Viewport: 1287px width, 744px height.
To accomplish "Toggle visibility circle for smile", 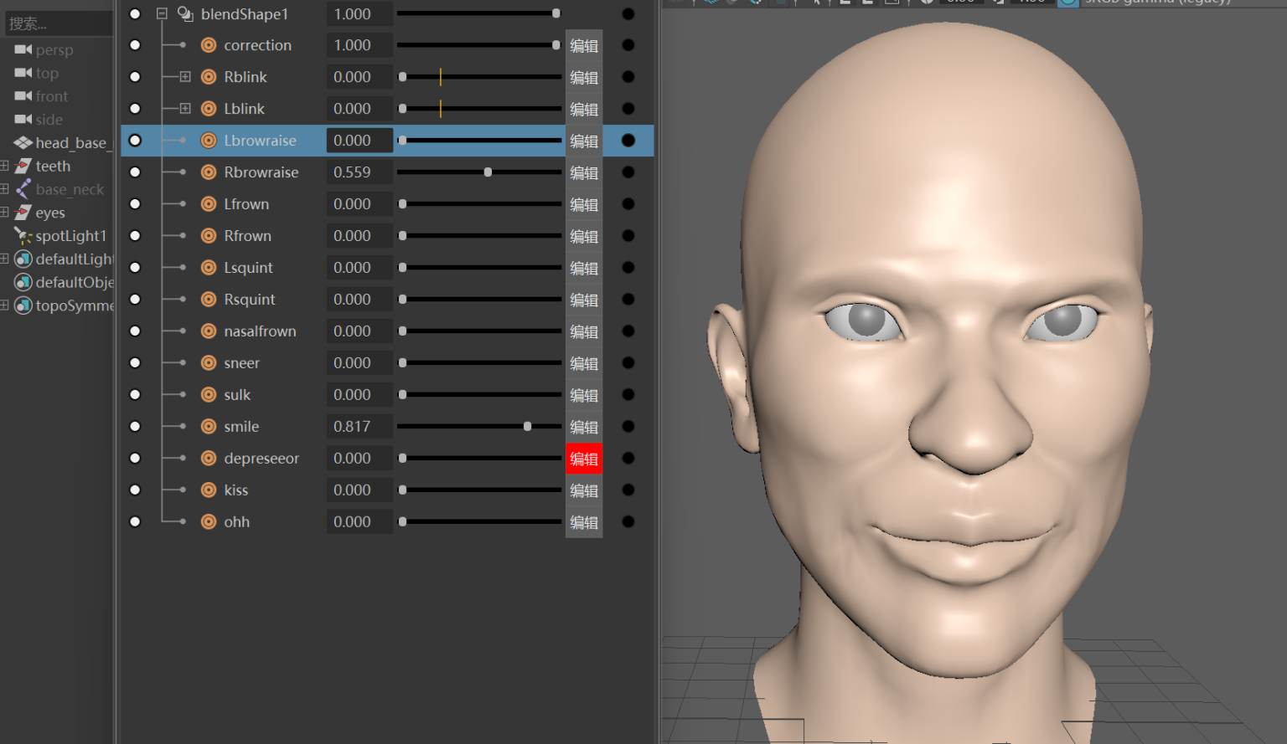I will point(135,427).
